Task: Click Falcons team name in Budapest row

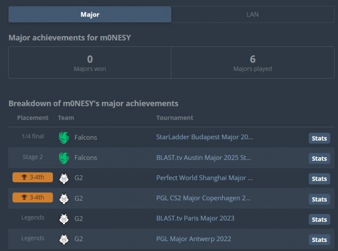Action: pos(86,137)
